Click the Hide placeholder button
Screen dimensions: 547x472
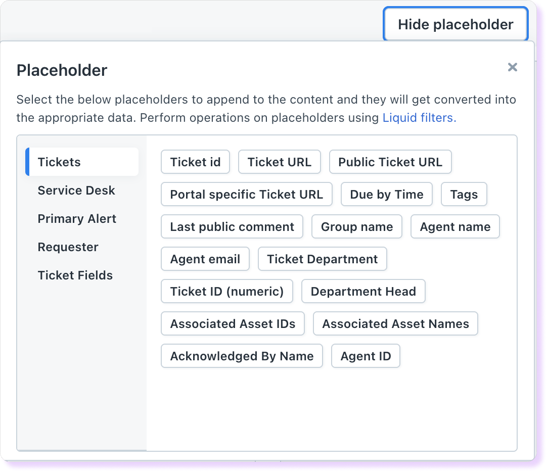[455, 24]
